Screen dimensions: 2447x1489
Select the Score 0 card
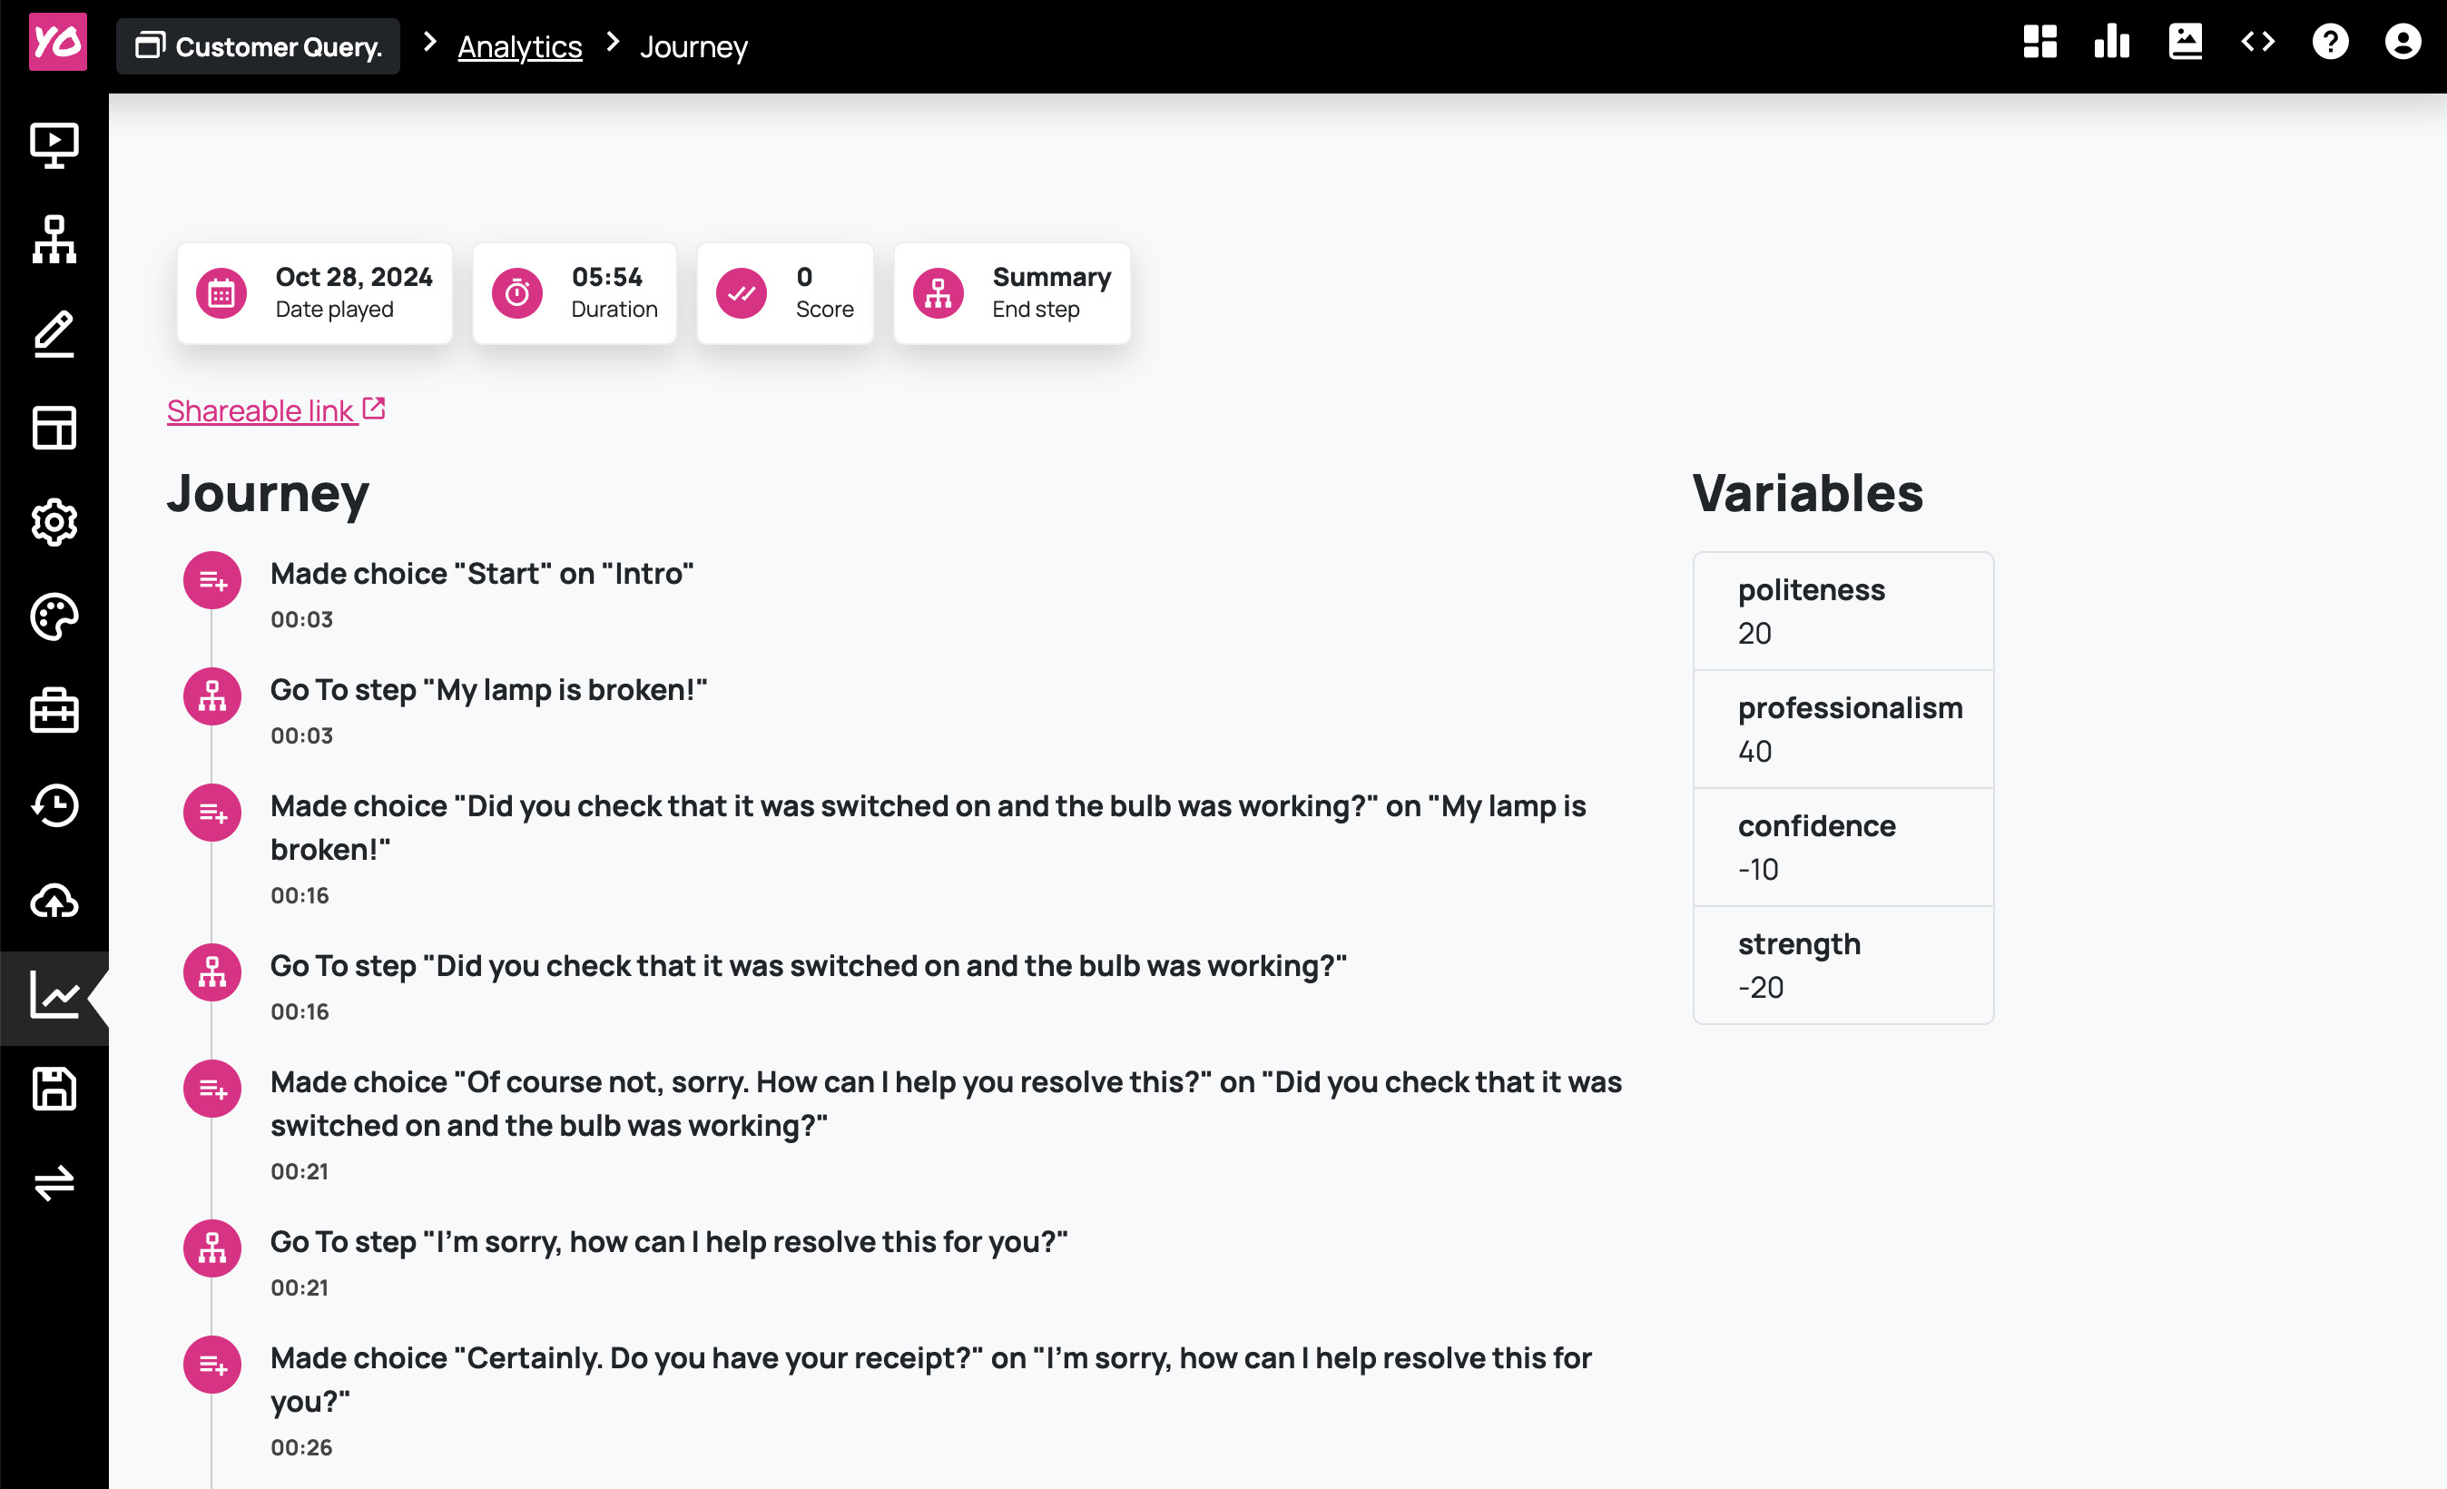pos(783,291)
